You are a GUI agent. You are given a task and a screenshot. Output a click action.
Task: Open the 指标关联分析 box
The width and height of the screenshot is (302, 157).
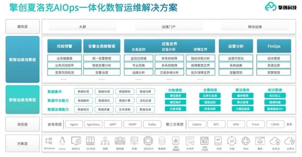(x=200, y=58)
